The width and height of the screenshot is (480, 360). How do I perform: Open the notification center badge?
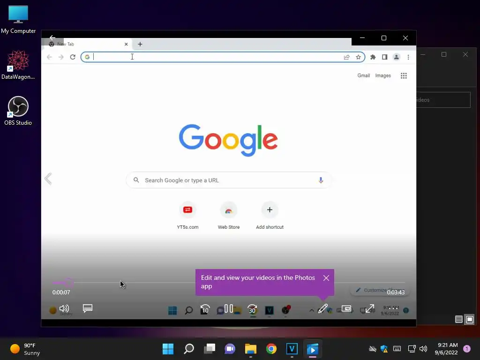click(x=467, y=349)
